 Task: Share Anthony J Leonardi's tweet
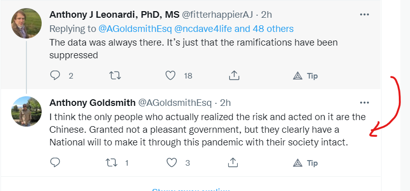point(234,75)
